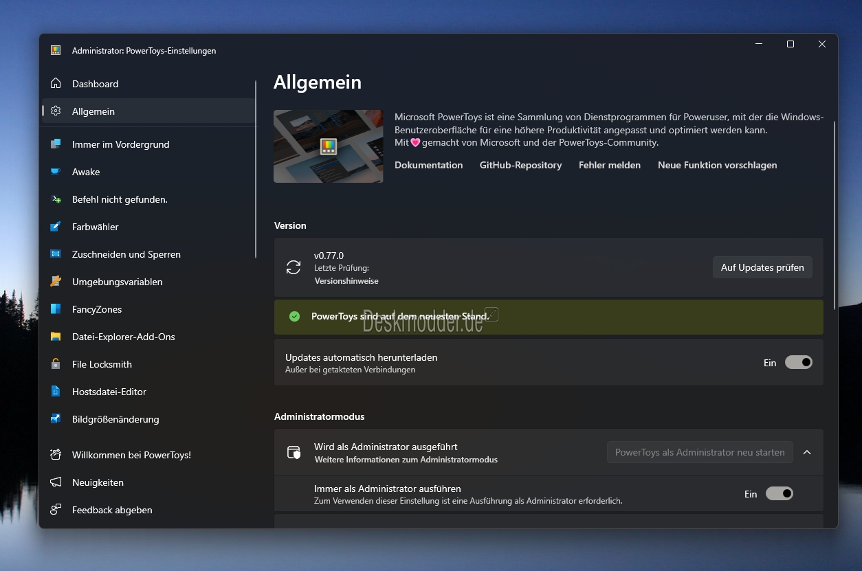
Task: Open Bildgrößenänderung settings
Action: (x=148, y=419)
